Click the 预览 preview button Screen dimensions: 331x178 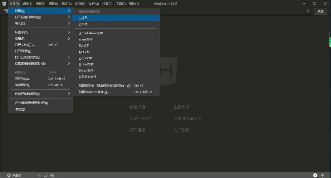[320, 11]
